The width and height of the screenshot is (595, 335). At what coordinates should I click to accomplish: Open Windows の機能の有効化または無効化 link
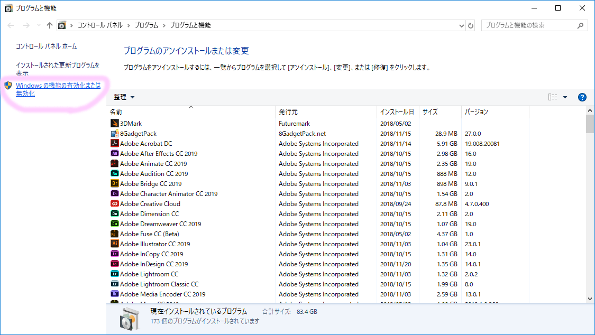click(58, 89)
